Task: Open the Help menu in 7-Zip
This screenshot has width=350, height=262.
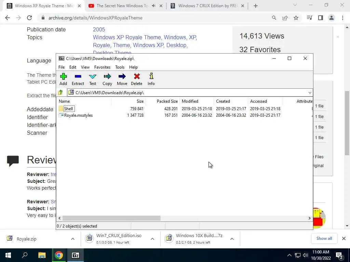Action: 133,67
